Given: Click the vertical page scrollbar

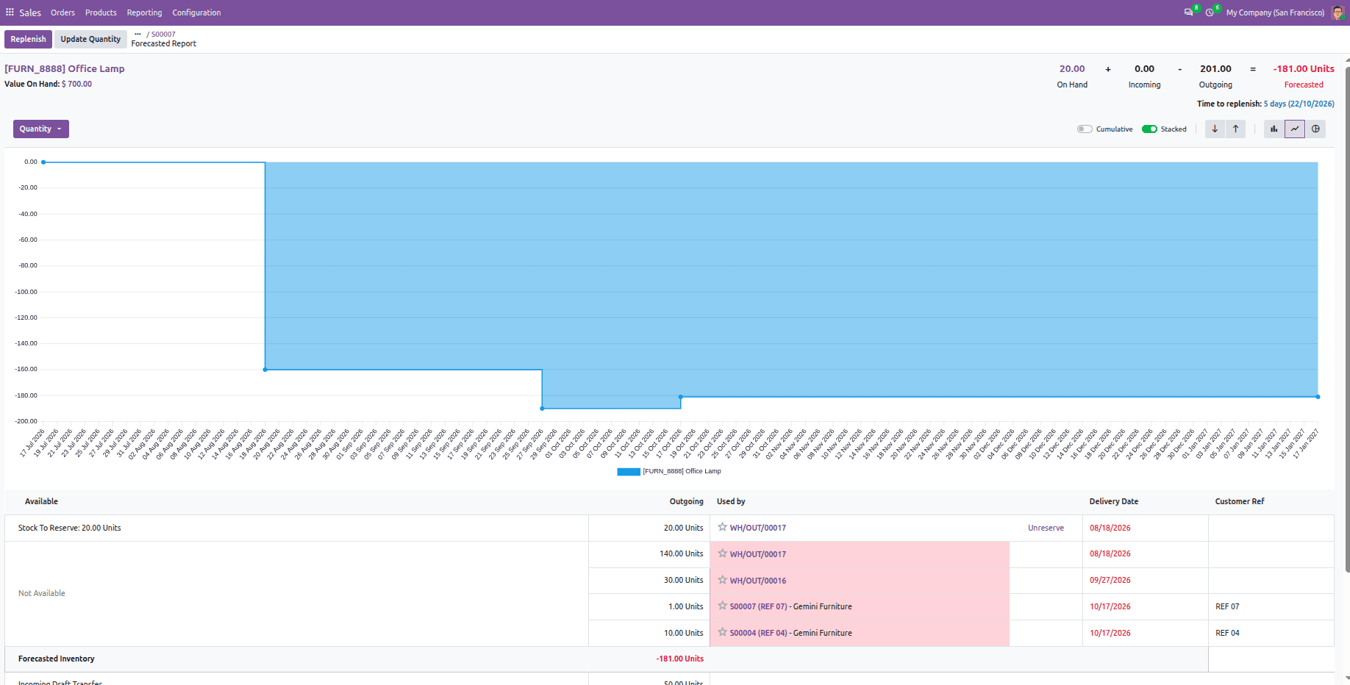Looking at the screenshot, I should [1347, 320].
